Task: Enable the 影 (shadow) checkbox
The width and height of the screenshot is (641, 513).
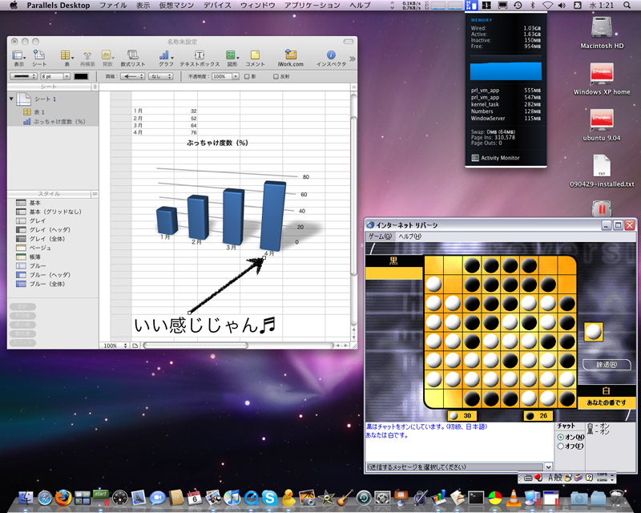Action: coord(245,76)
